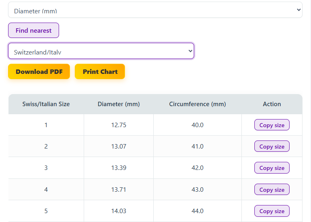This screenshot has height=222, width=311.
Task: Click the Diameter (mm) column header
Action: 118,104
